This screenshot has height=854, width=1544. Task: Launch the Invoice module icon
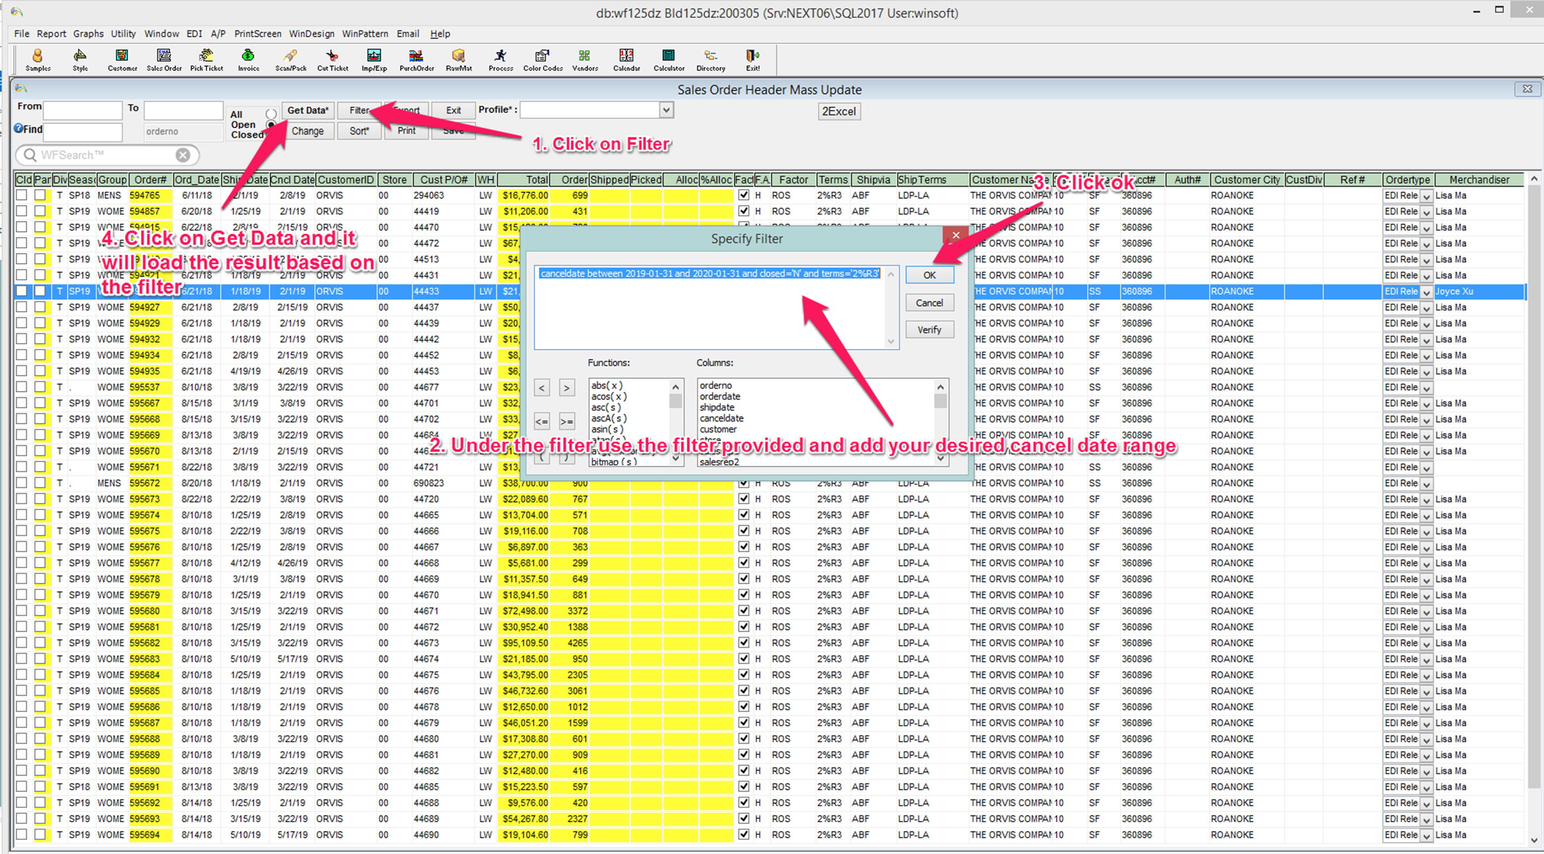[x=248, y=59]
